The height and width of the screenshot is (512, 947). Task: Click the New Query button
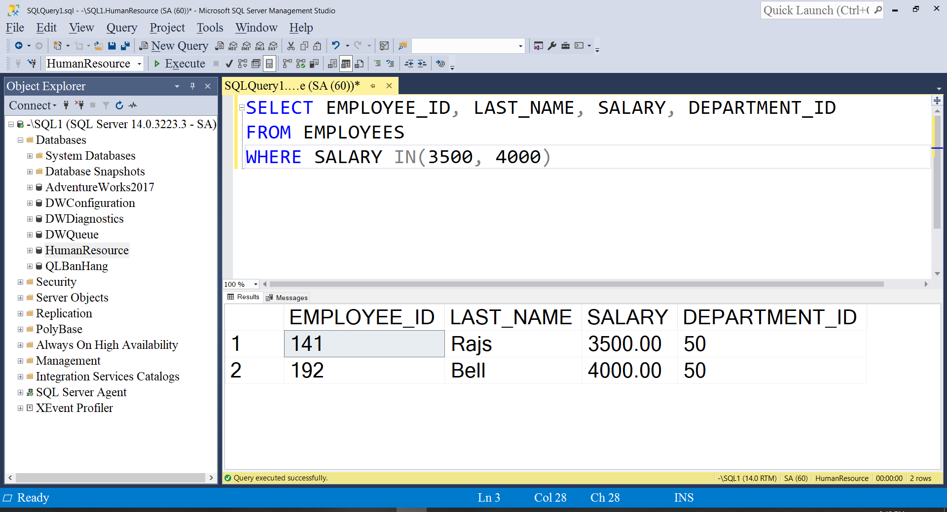click(x=174, y=46)
